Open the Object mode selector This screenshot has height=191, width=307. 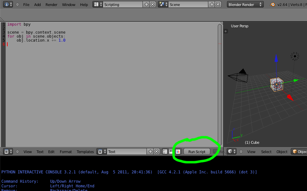click(299, 152)
